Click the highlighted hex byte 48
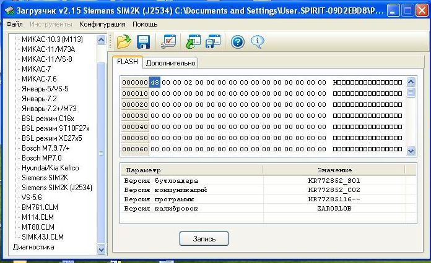 click(x=155, y=82)
